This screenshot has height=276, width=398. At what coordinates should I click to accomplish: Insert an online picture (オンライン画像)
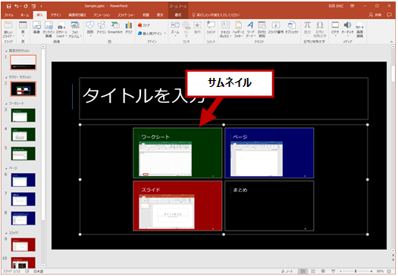tap(49, 29)
